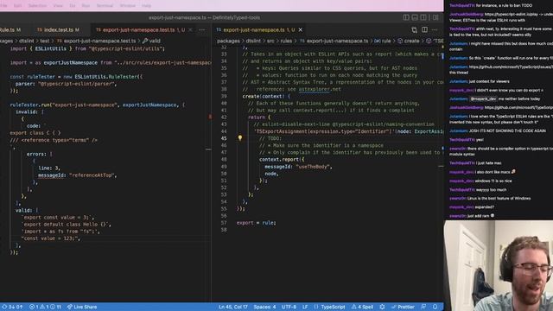Click the 'create(context)' line in right editor

[x=266, y=96]
